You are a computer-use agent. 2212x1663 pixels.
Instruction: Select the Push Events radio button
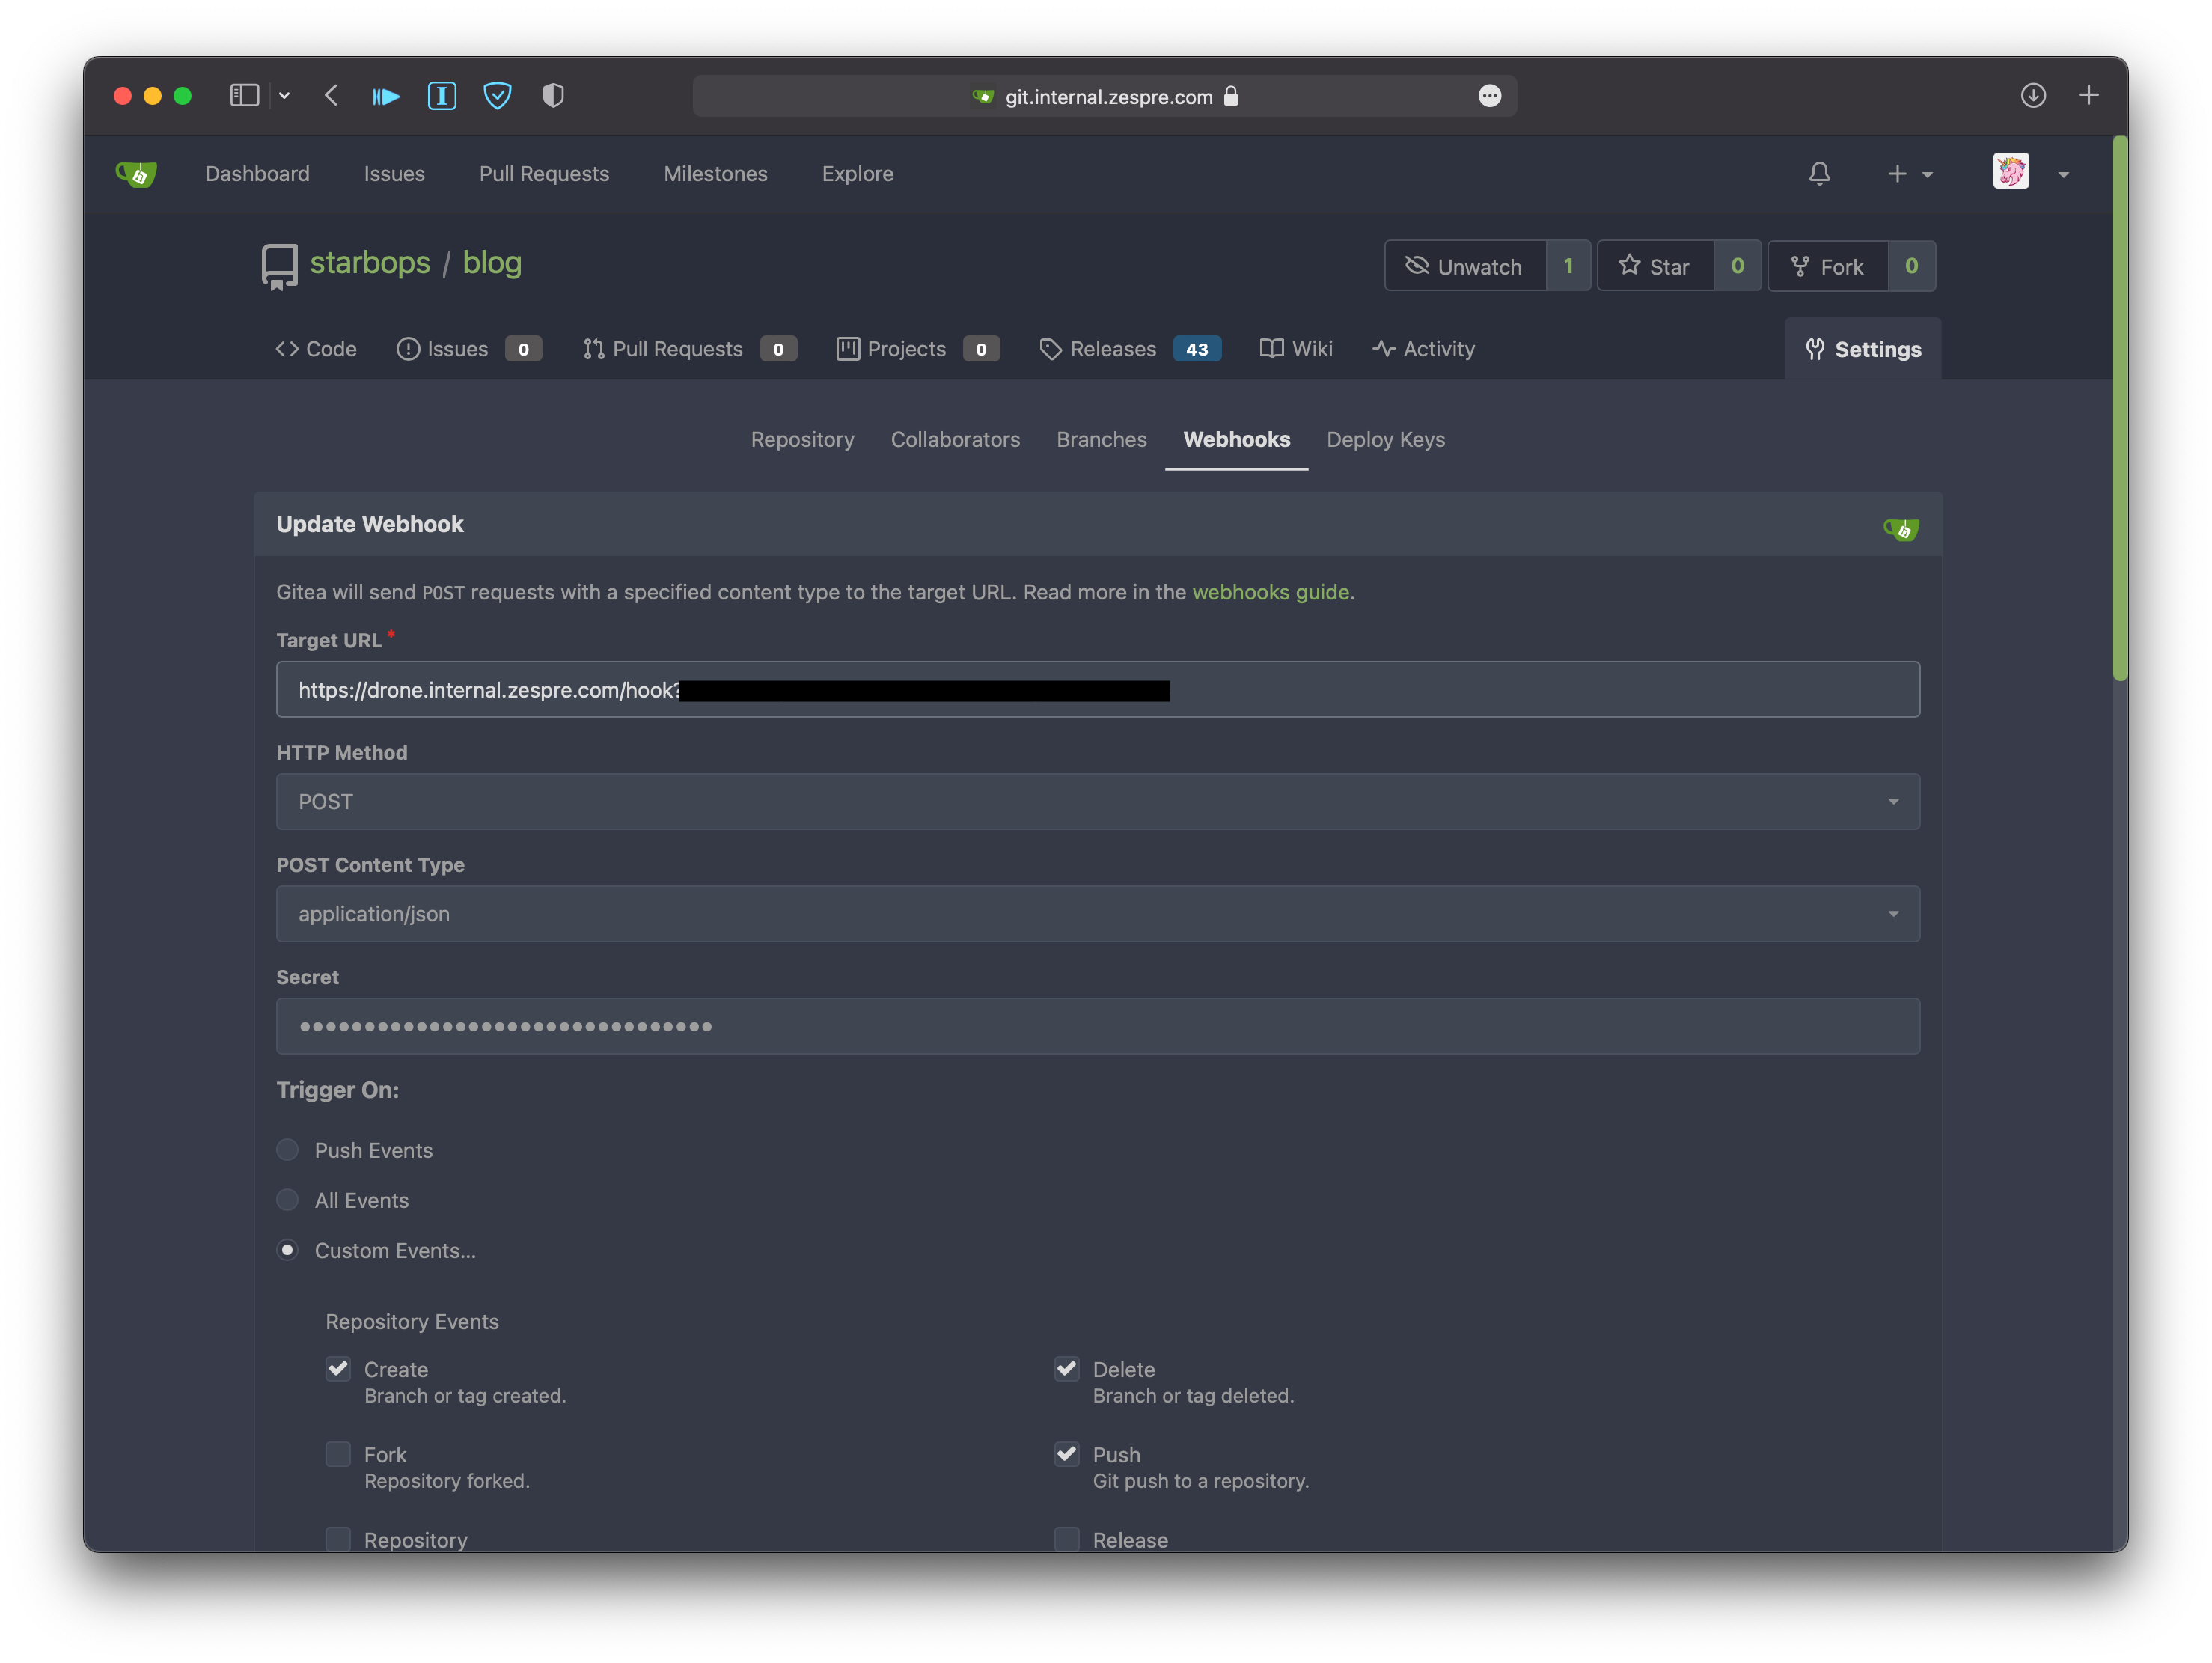(287, 1150)
